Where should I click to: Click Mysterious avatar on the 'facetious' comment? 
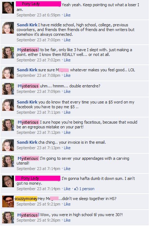tap(8, 125)
